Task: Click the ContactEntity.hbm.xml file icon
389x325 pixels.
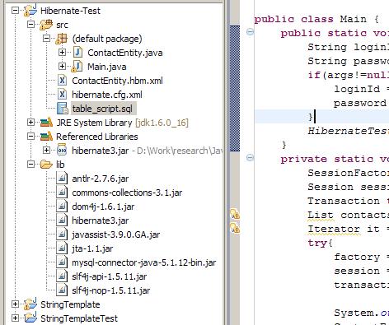Action: [x=62, y=81]
